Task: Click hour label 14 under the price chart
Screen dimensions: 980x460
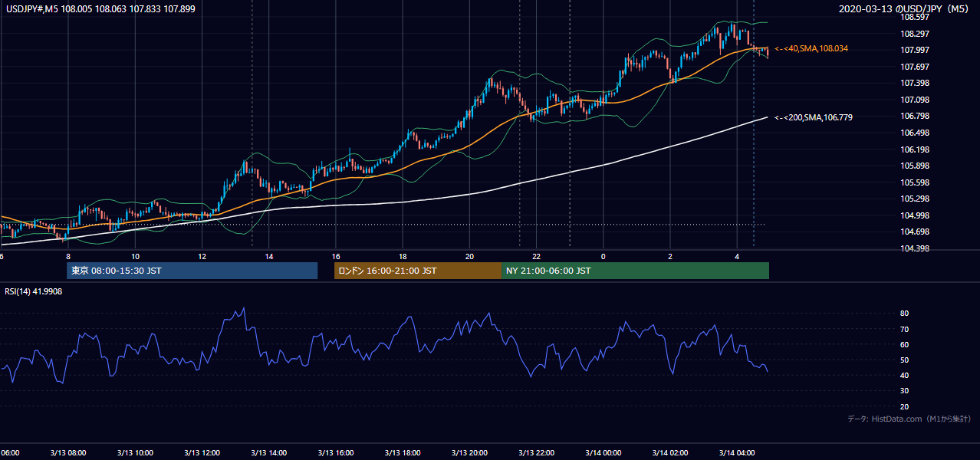Action: [x=269, y=256]
